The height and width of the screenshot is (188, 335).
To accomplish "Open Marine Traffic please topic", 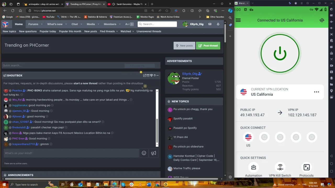I will click(187, 168).
